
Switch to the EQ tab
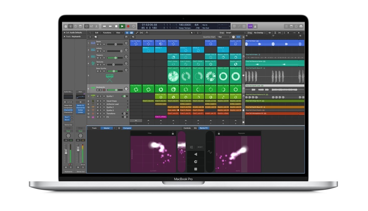pos(195,128)
